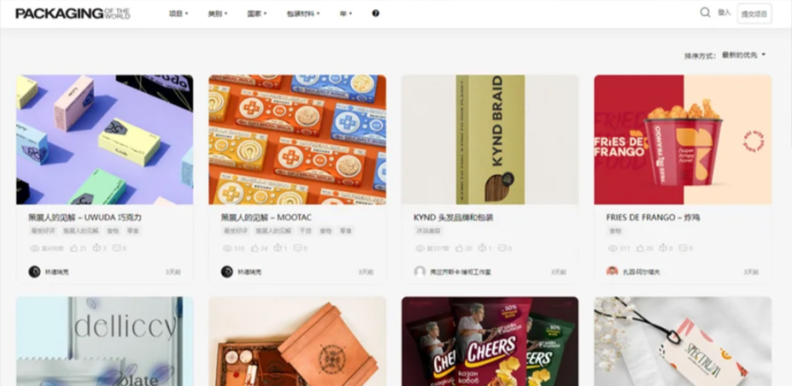Click the help question mark icon
The height and width of the screenshot is (386, 792).
[375, 13]
